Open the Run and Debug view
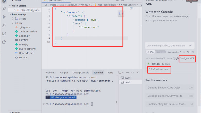Screen dimensions: 201x113 click(4, 25)
